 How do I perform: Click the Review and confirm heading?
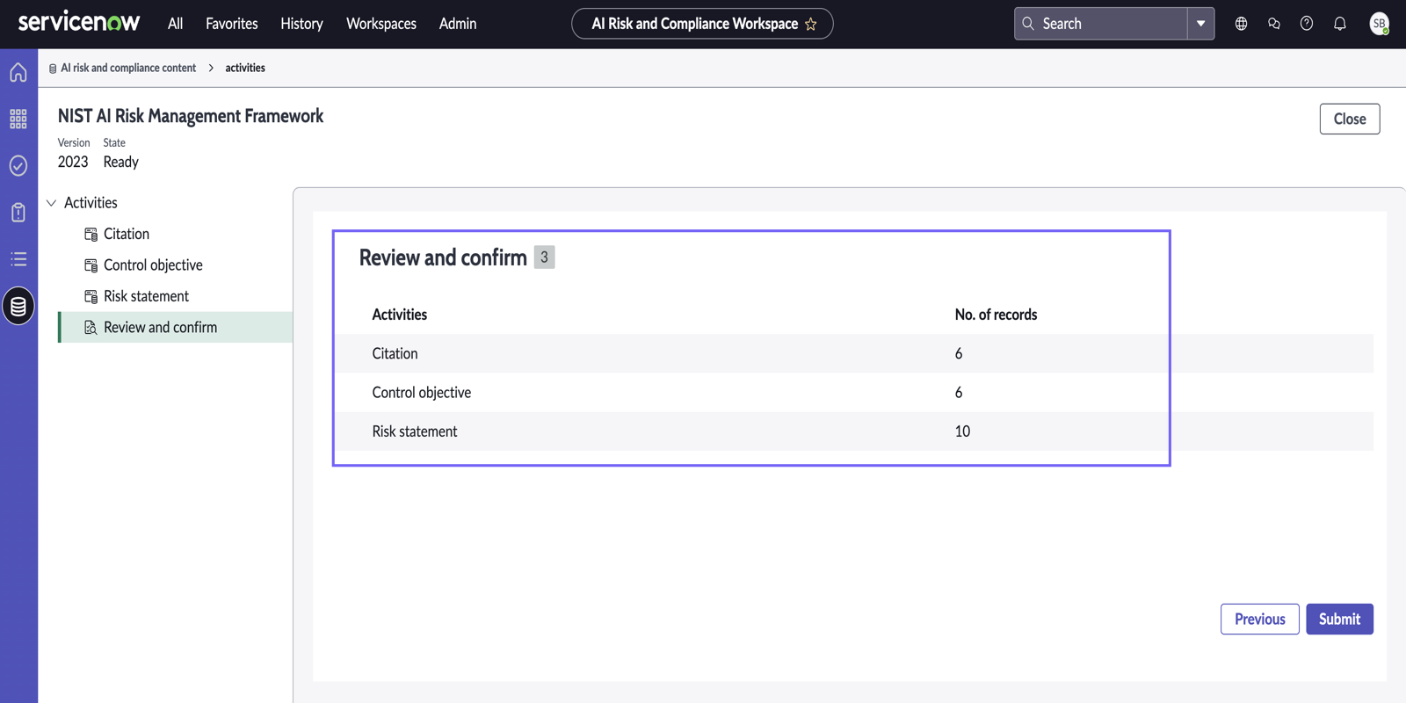pyautogui.click(x=443, y=257)
